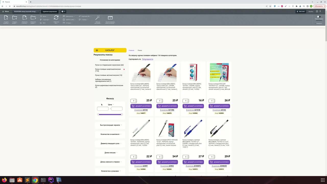Open a new browser tab
327x184 pixels.
[30, 2]
